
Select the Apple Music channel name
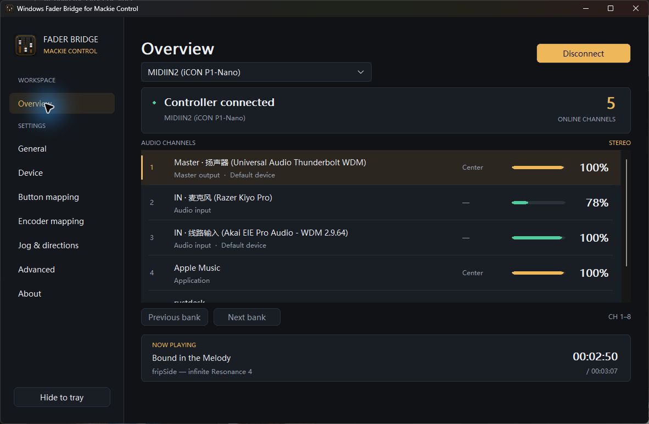(197, 268)
